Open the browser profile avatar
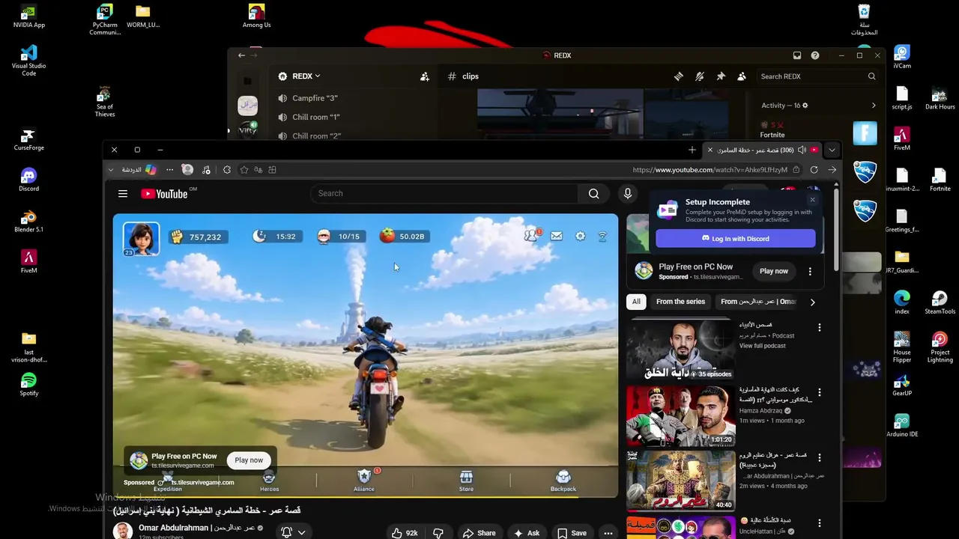 click(187, 170)
